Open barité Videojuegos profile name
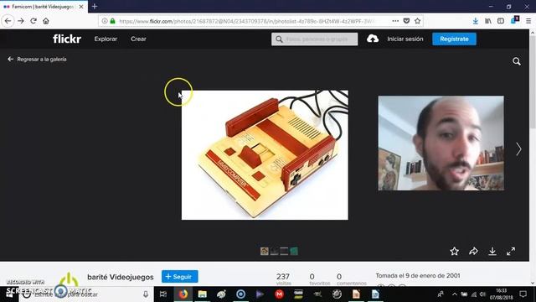The image size is (536, 302). (121, 277)
